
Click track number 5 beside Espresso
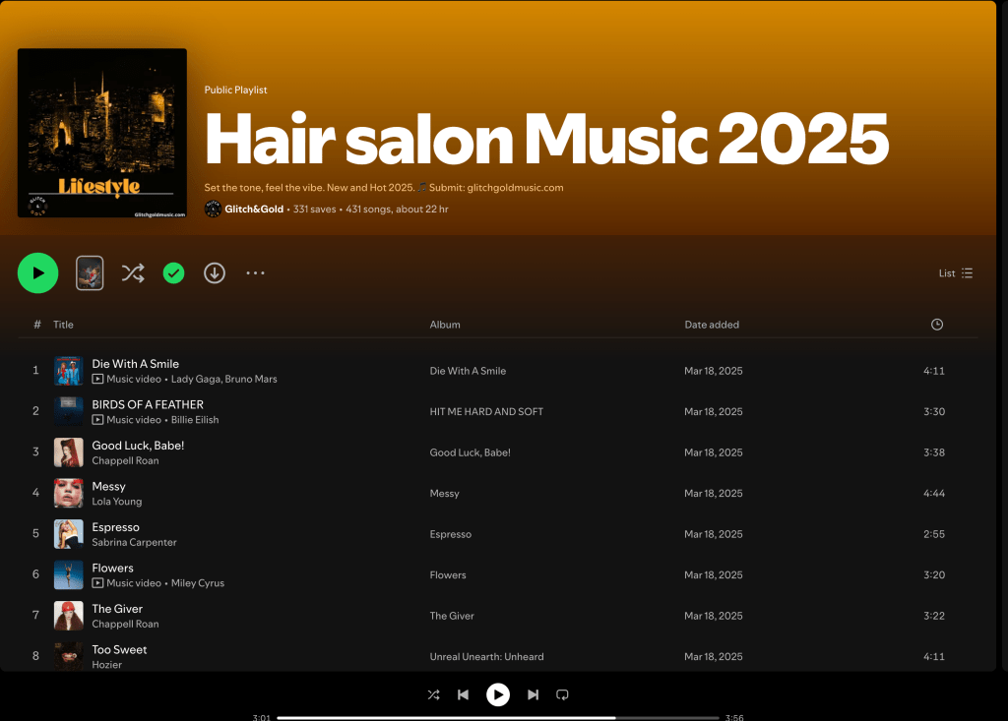pyautogui.click(x=36, y=533)
